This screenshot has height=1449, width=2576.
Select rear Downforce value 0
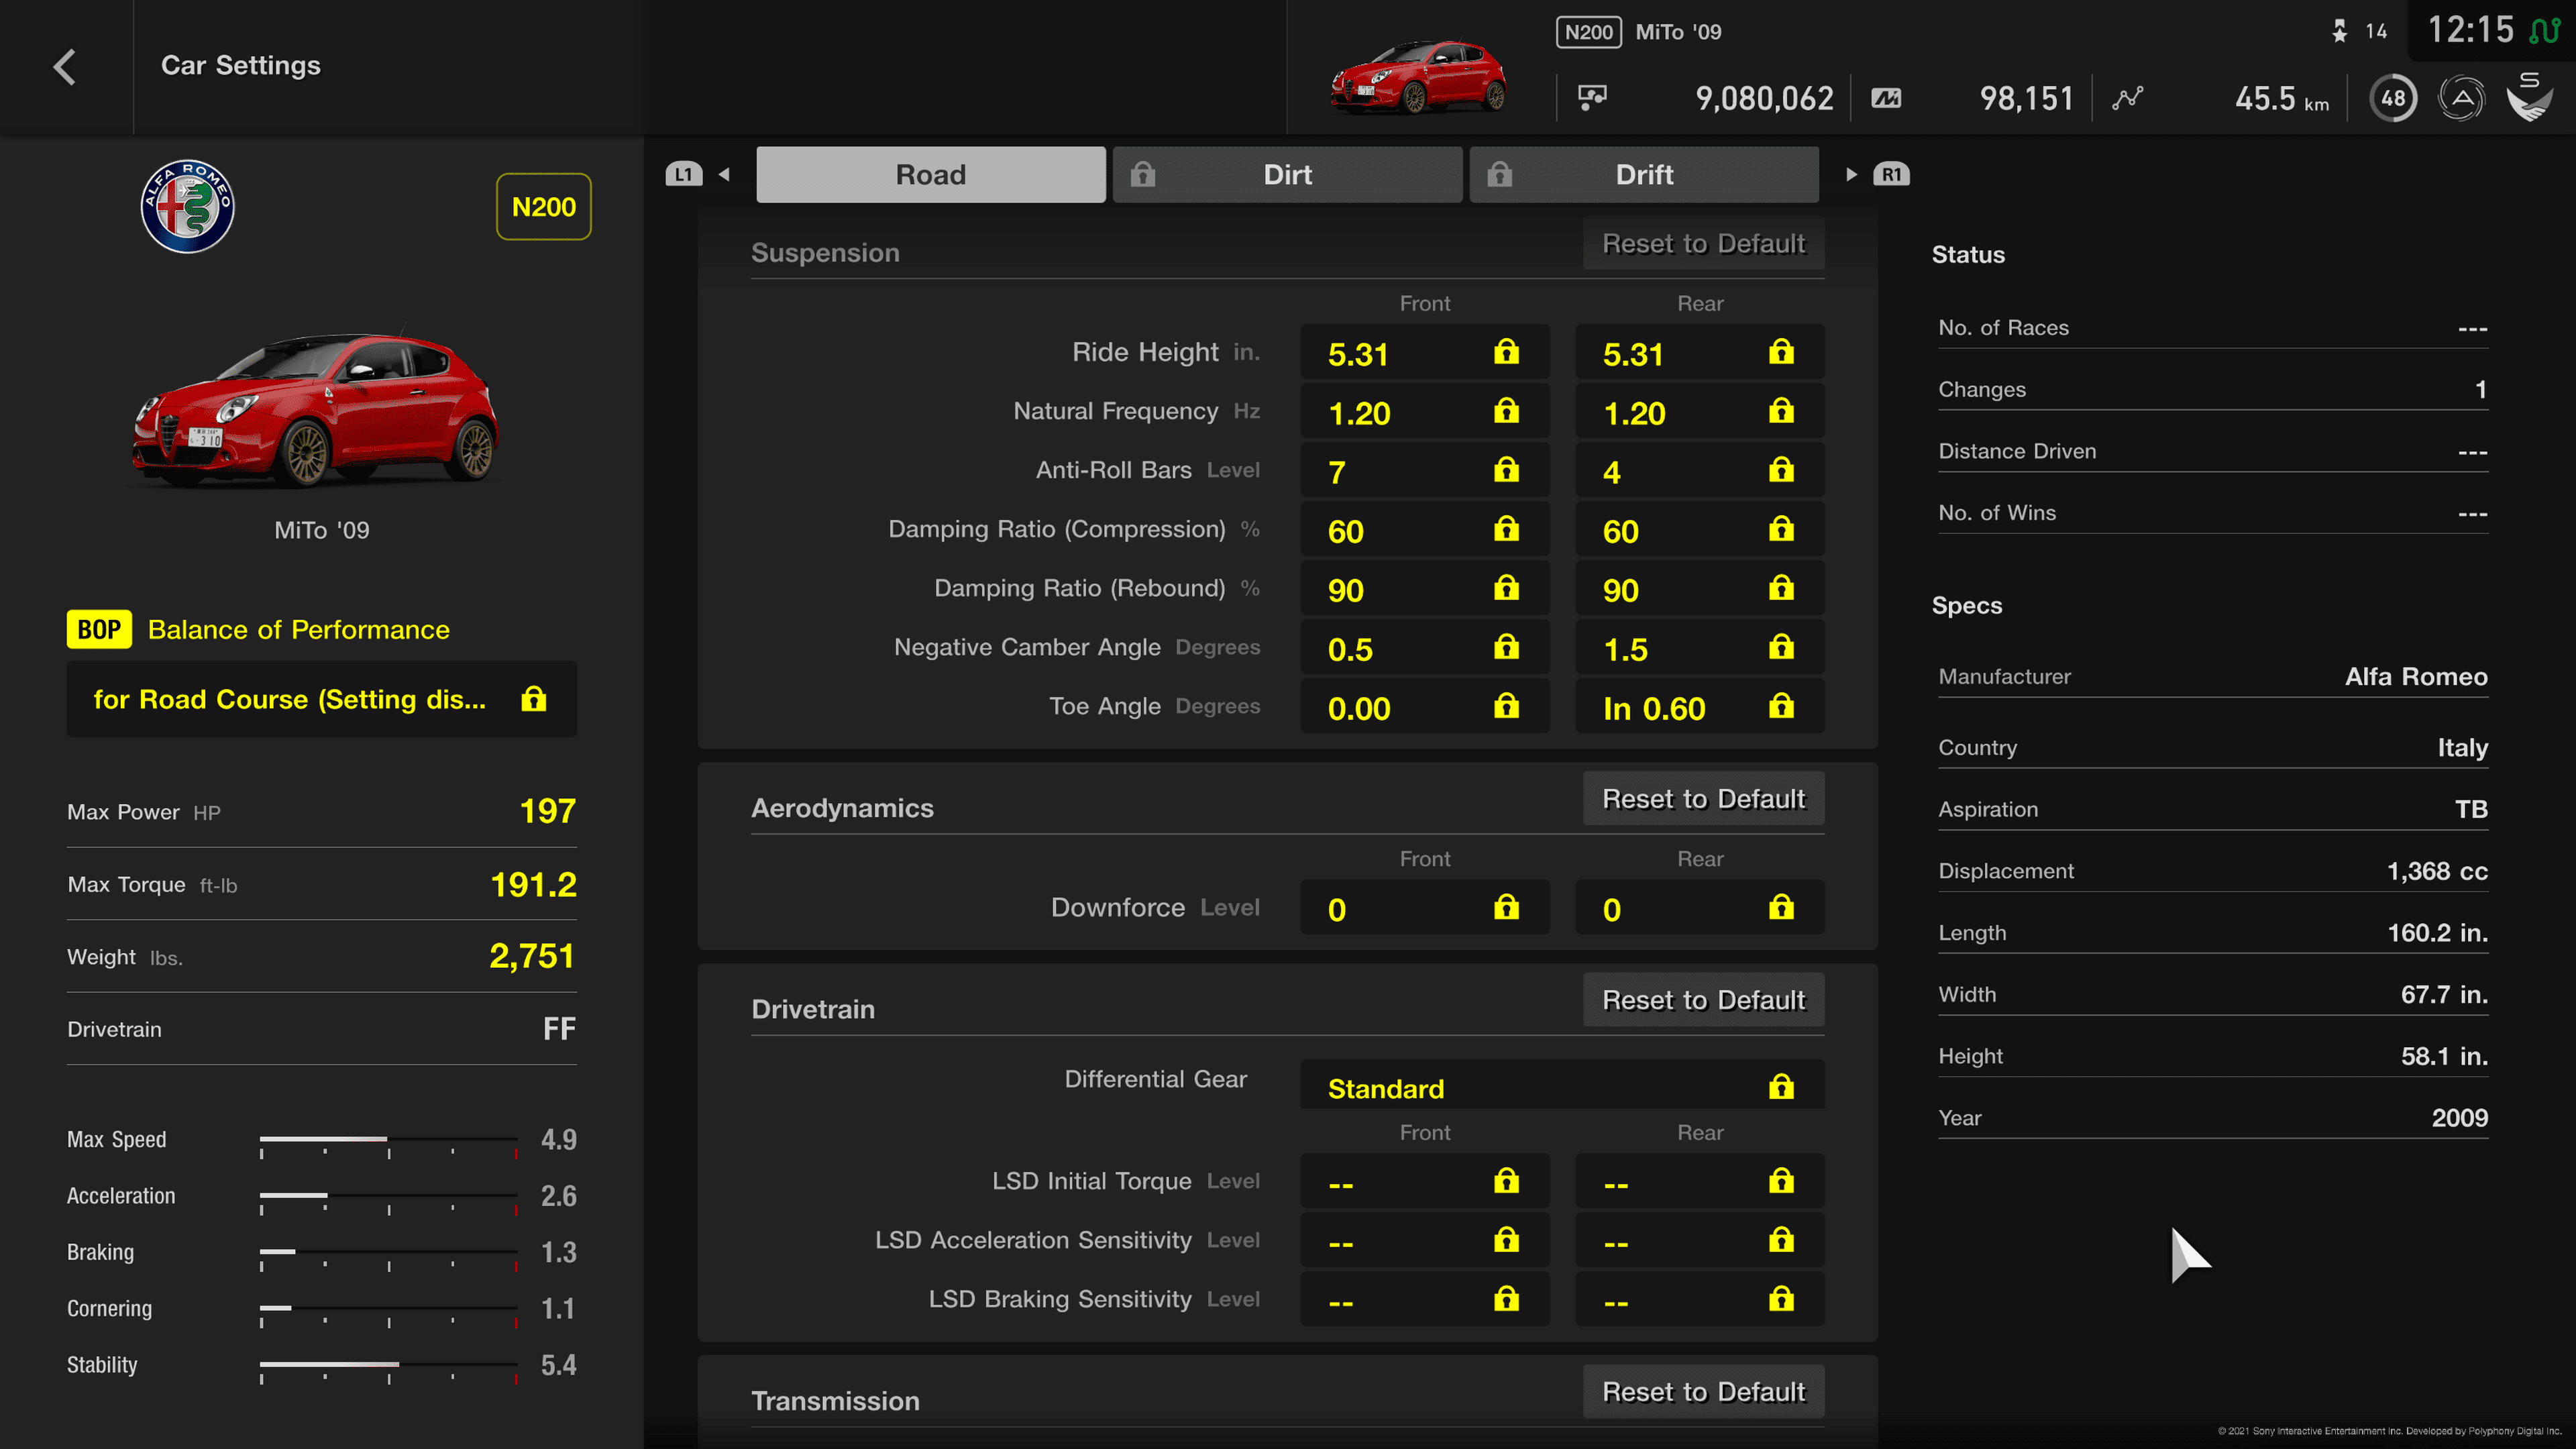[x=1700, y=907]
